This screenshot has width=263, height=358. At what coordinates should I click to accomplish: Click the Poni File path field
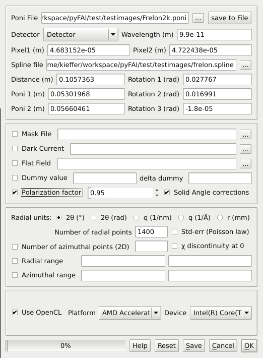[115, 18]
